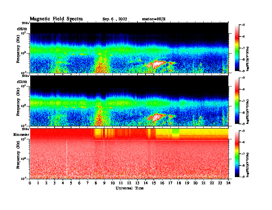Click the dH/dt spectrogram plot area

(129, 48)
